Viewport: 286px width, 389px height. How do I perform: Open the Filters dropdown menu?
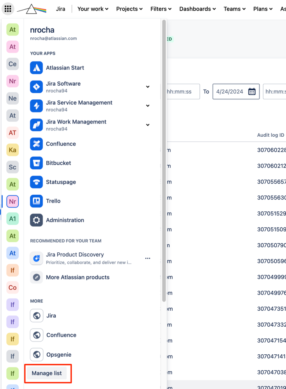click(161, 9)
